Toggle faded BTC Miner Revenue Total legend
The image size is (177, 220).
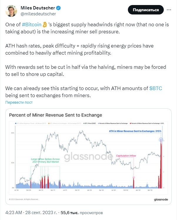pos(31,123)
